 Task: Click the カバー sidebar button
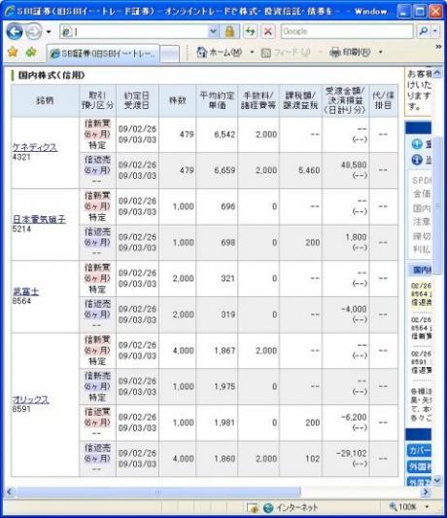[419, 450]
